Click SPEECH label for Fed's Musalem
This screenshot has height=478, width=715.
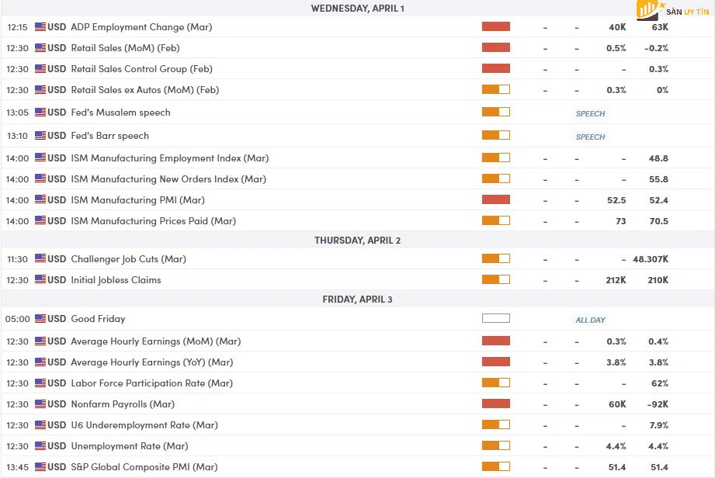590,113
